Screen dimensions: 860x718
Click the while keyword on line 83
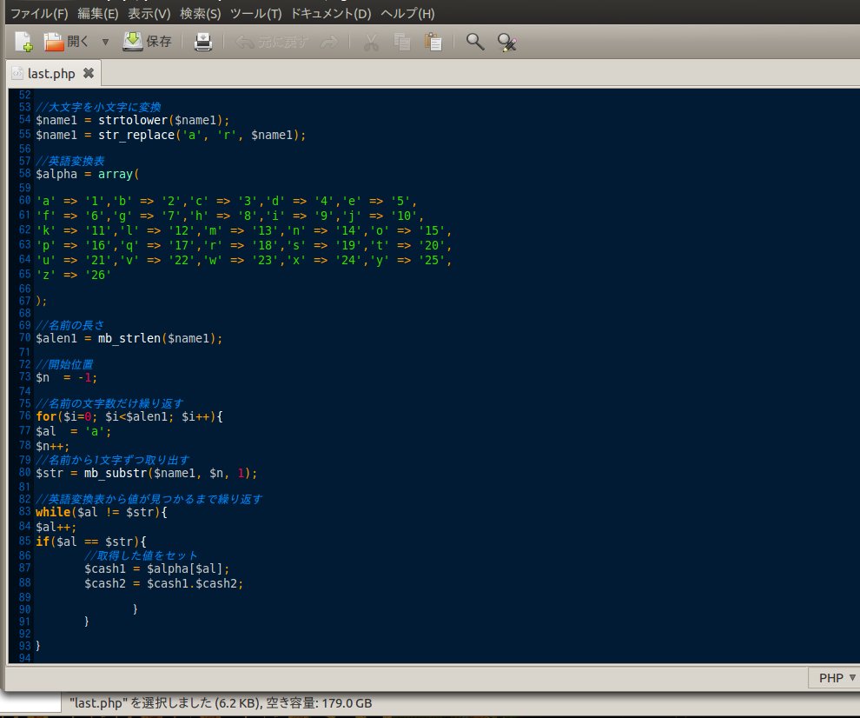click(x=53, y=512)
